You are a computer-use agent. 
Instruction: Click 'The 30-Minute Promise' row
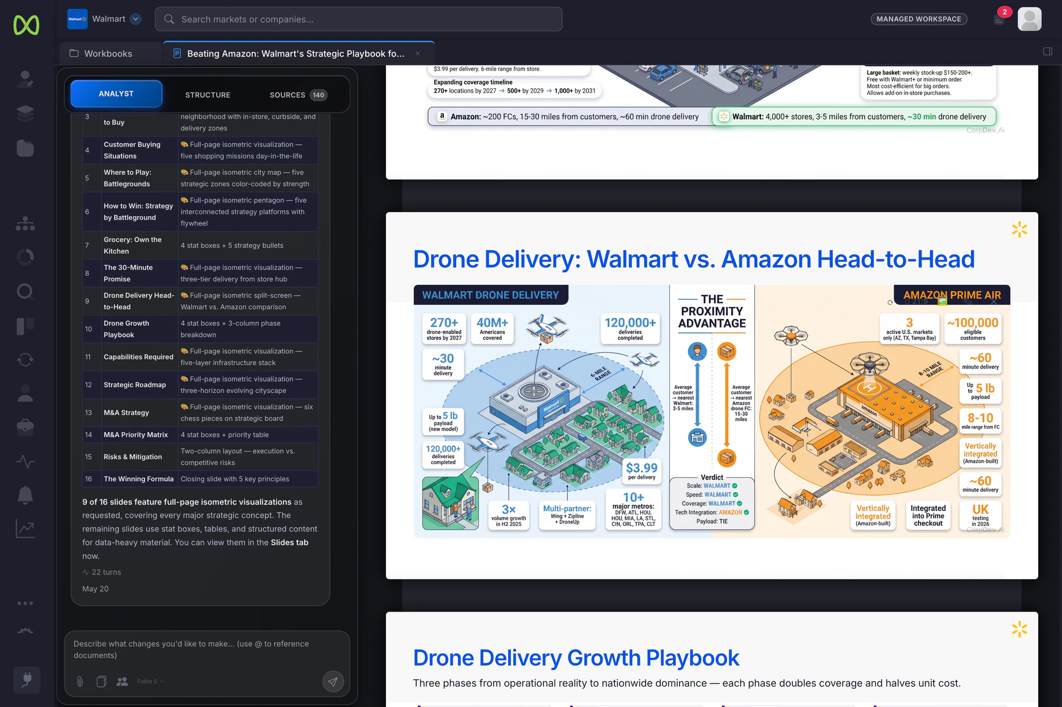pos(200,273)
